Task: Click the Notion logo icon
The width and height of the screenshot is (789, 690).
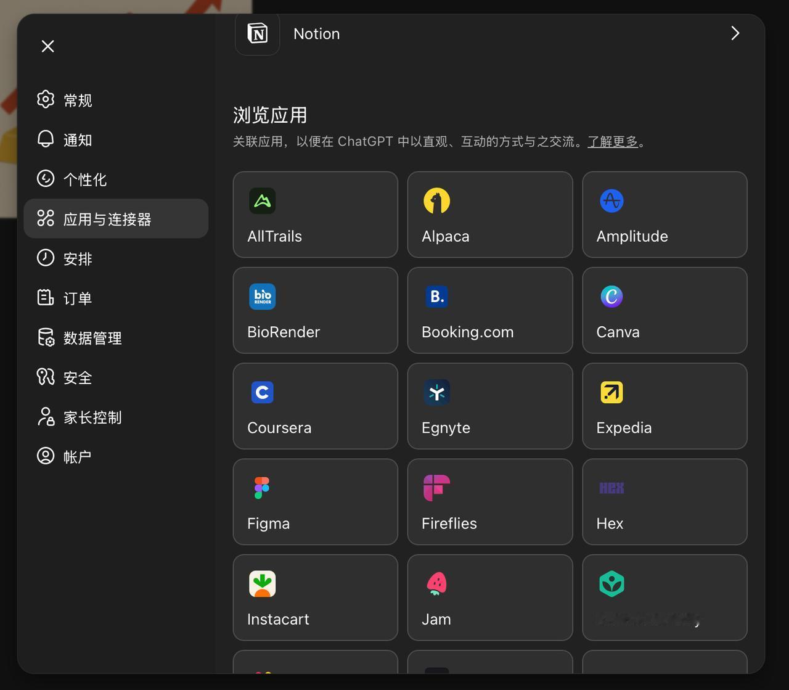Action: pos(258,33)
